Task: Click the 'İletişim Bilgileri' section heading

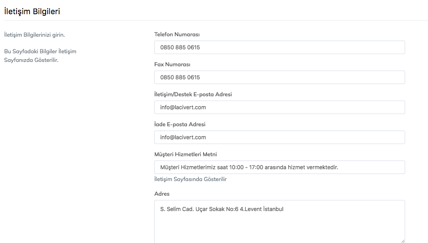Action: [x=32, y=11]
